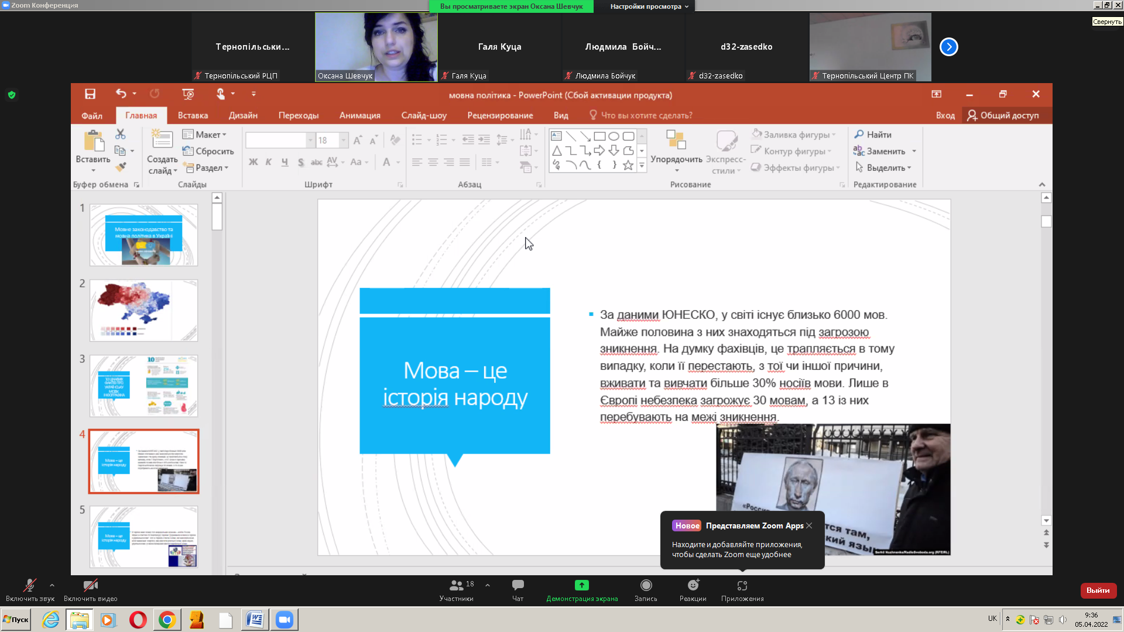The height and width of the screenshot is (632, 1124).
Task: Start slideshow from beginning icon
Action: tap(188, 94)
